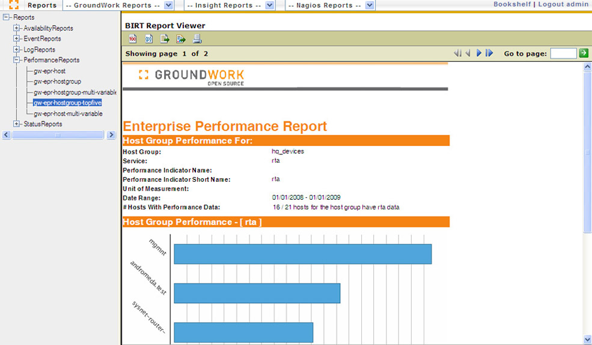Click the mgmnt bar in chart
Image resolution: width=592 pixels, height=345 pixels.
303,254
